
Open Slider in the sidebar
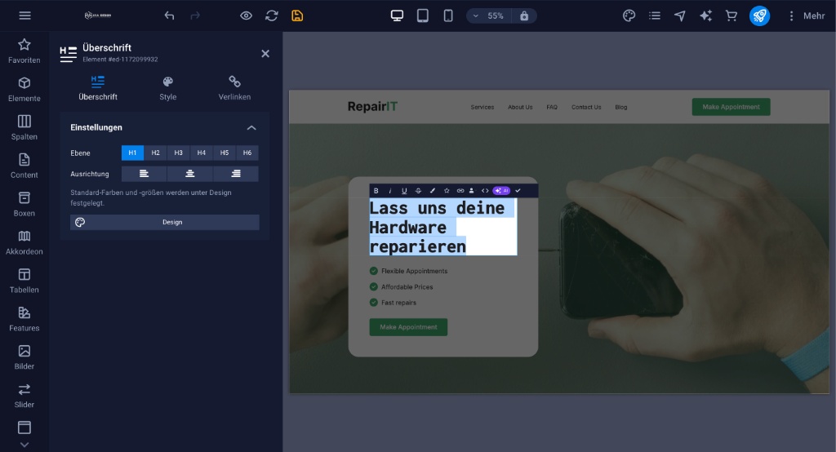point(24,396)
